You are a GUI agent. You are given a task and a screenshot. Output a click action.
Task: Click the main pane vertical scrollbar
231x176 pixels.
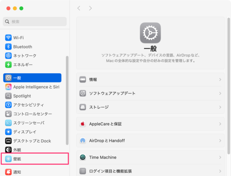[229, 86]
